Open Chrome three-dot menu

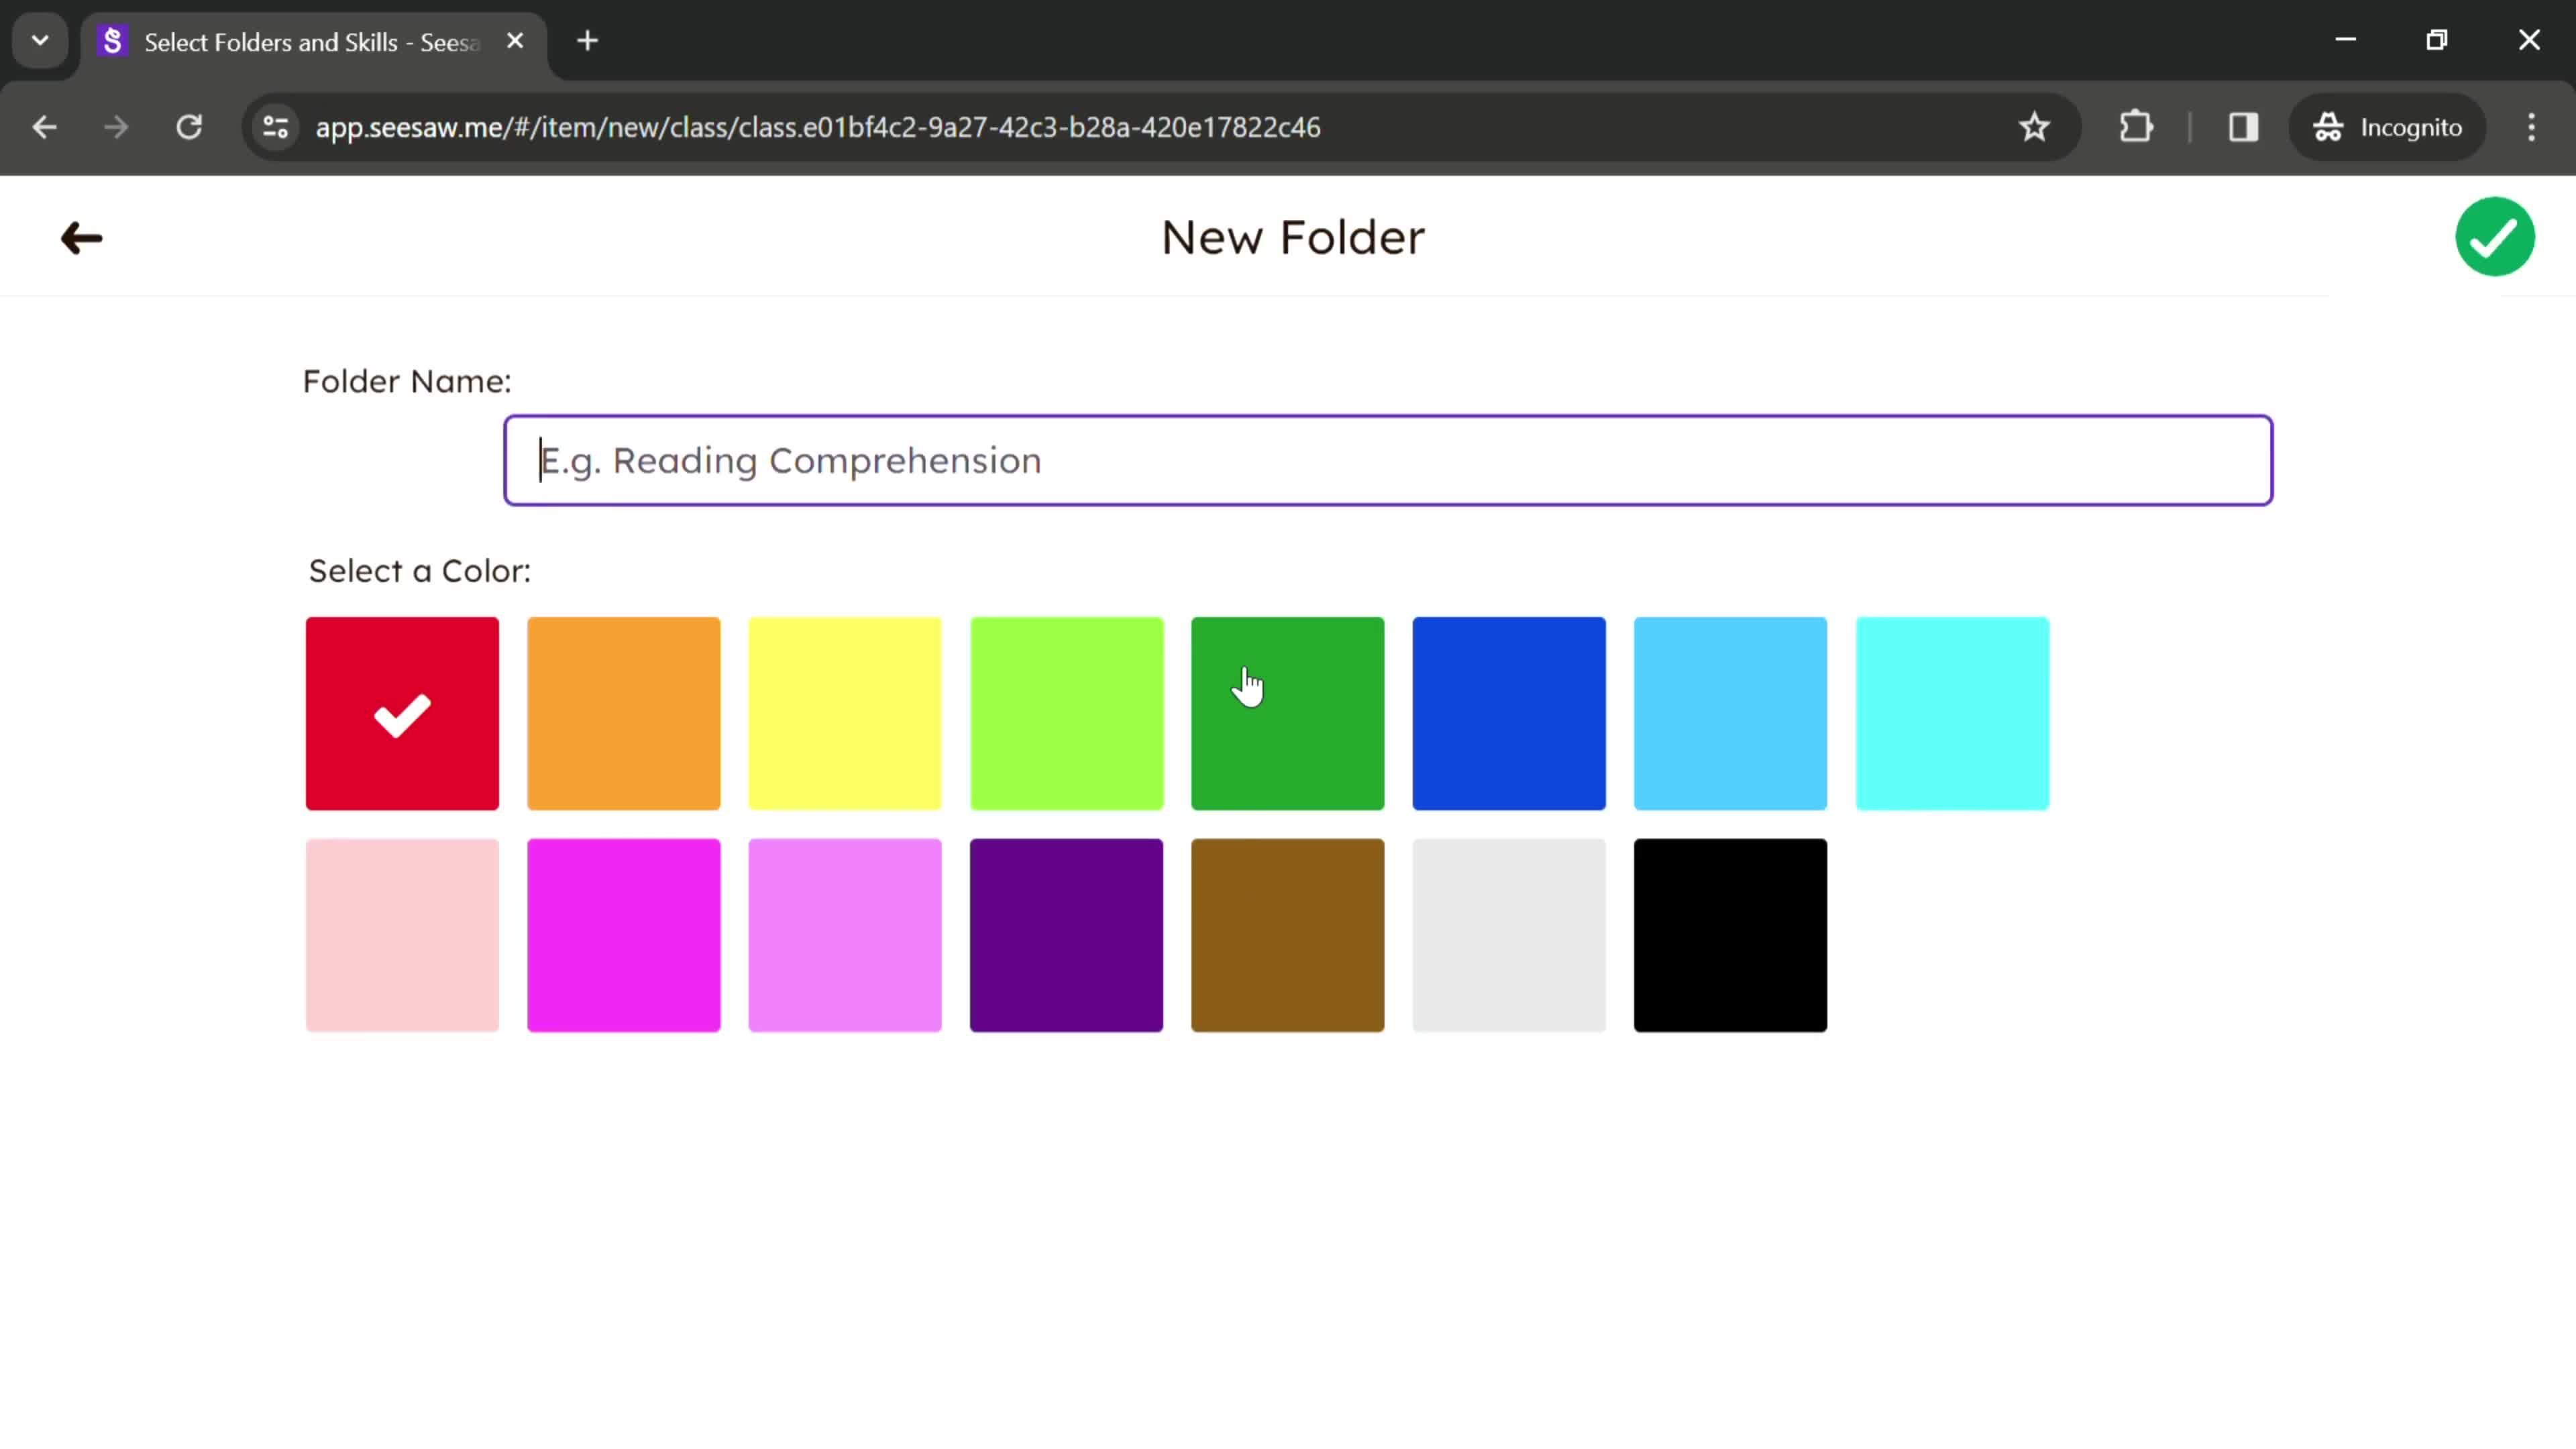(2531, 127)
